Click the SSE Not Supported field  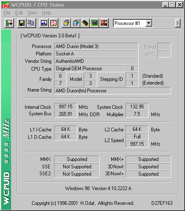tap(77, 167)
